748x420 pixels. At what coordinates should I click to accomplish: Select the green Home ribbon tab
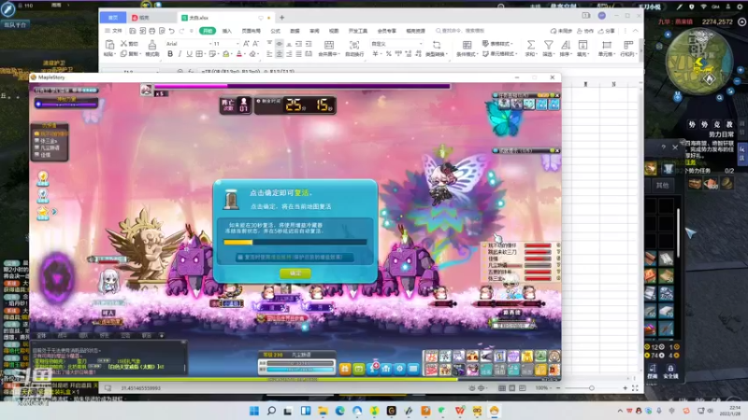pos(208,31)
